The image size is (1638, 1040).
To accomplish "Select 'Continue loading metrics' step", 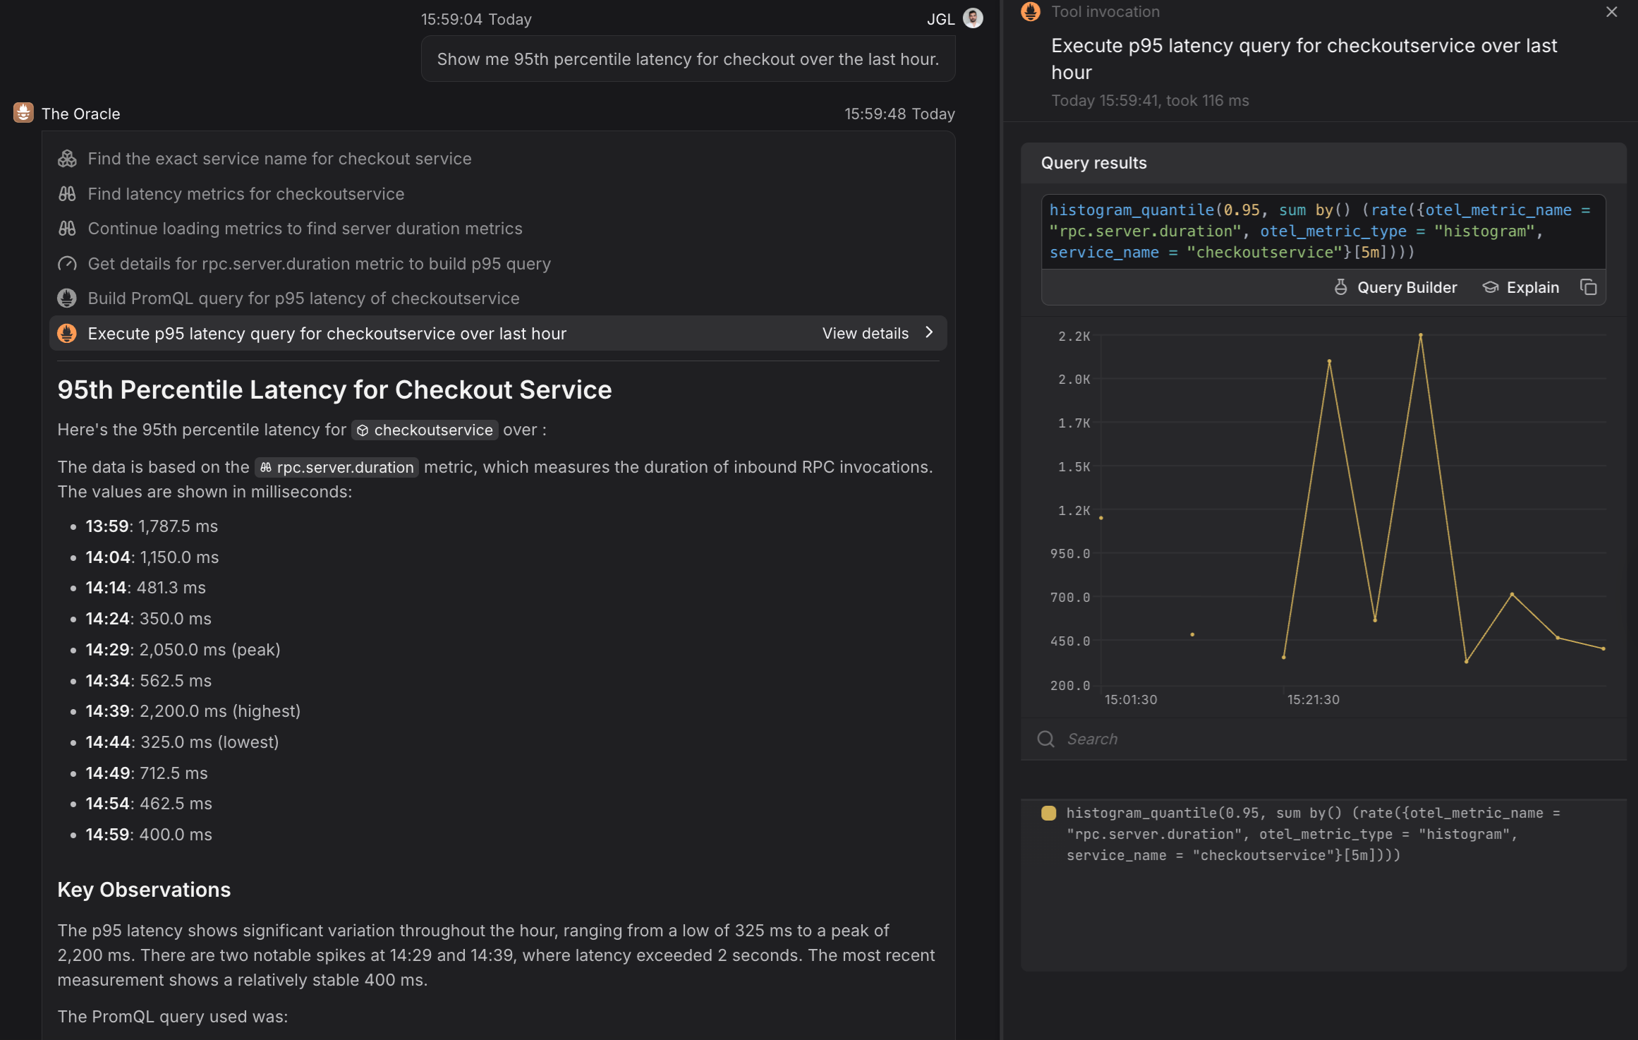I will tap(305, 229).
